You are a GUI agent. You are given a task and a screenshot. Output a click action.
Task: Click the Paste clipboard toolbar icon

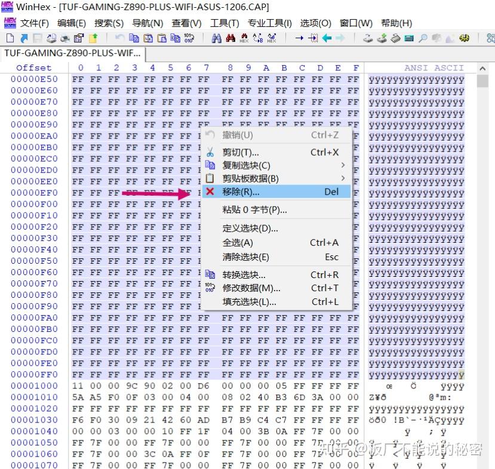(x=162, y=38)
